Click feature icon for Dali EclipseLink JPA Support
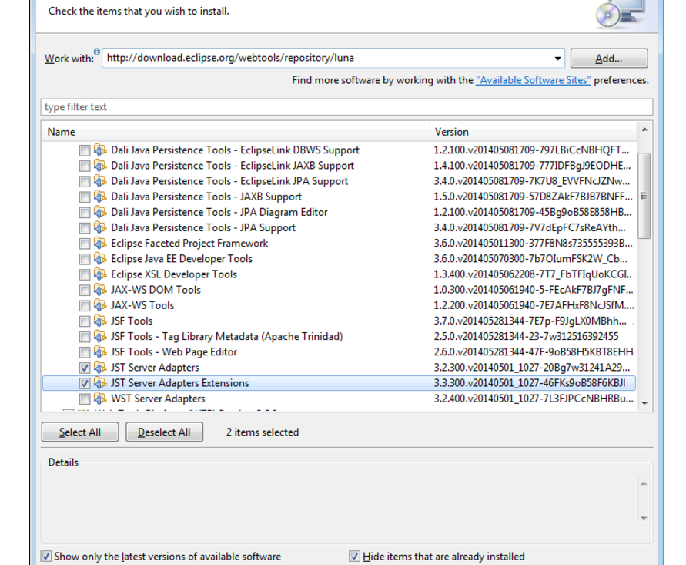Screen dimensions: 686x565 (x=100, y=181)
